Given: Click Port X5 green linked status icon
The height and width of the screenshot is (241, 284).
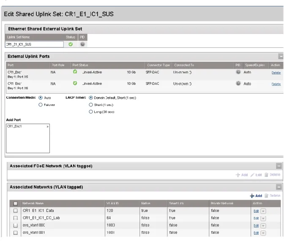Looking at the screenshot, I should [x=75, y=72].
